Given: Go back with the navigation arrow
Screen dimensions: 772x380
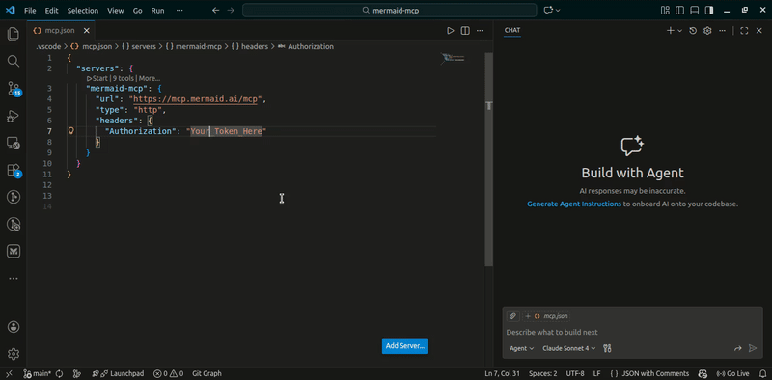Looking at the screenshot, I should 215,10.
